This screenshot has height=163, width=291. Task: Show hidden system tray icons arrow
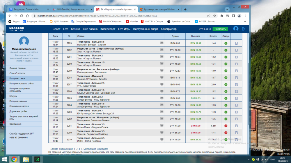point(249,160)
